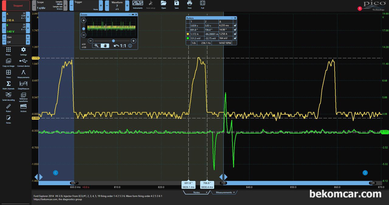Toggle lock for the degrees ruler row
389x205 pixels.
pos(235,30)
